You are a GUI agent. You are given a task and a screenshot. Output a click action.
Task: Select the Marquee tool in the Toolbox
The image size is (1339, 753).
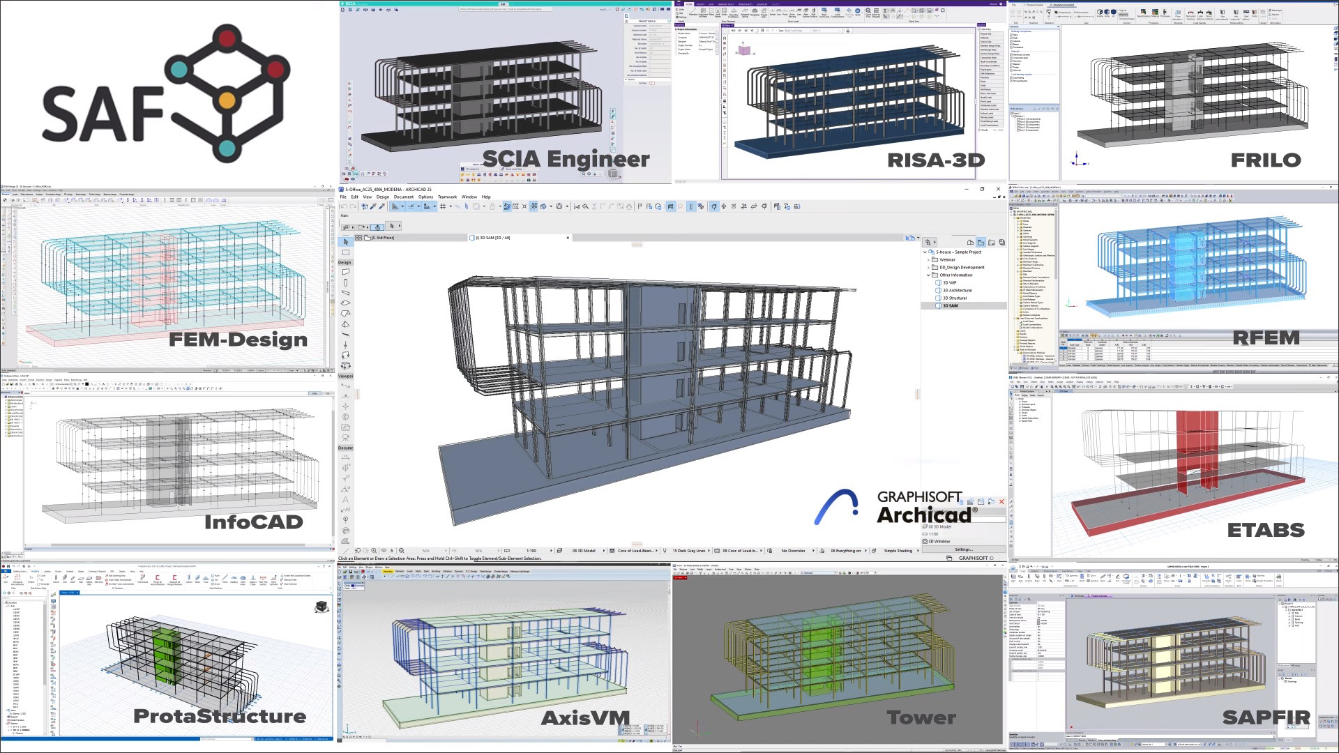pos(345,252)
